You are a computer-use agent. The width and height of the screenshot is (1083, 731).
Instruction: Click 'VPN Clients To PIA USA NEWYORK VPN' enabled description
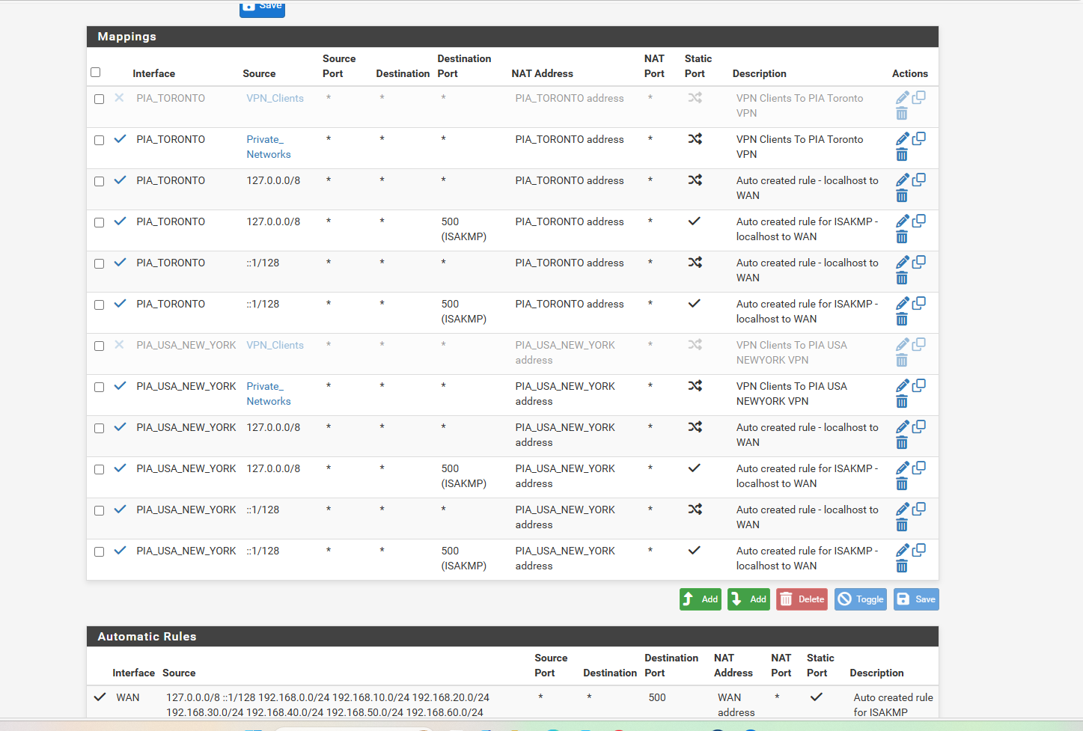(791, 394)
